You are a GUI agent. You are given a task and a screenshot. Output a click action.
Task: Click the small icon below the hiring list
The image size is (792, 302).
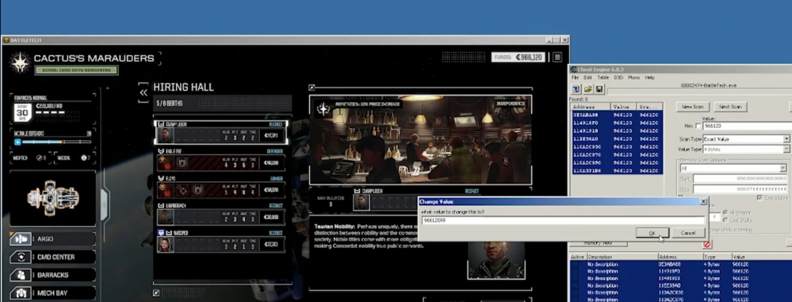[x=156, y=293]
